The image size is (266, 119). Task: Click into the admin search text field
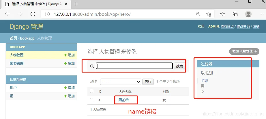coord(134,66)
